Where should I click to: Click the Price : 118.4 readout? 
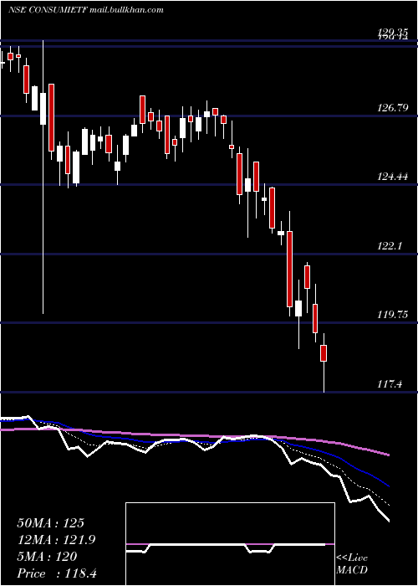point(57,573)
